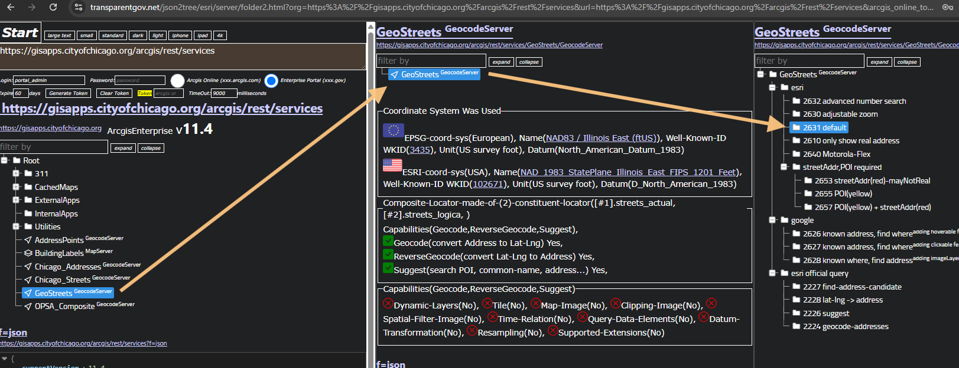Switch to the dark theme button

138,35
